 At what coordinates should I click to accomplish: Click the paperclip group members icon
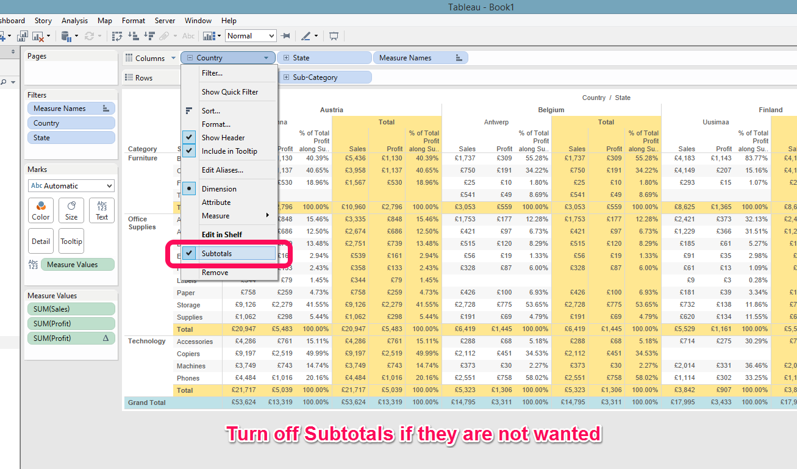(163, 36)
